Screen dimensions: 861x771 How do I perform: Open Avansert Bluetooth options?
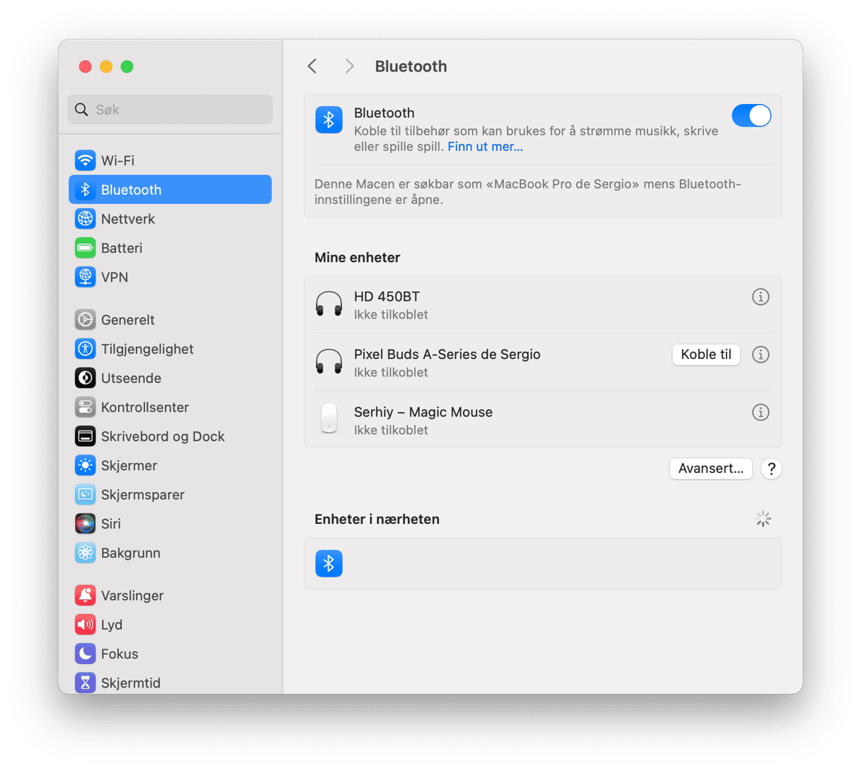click(710, 469)
